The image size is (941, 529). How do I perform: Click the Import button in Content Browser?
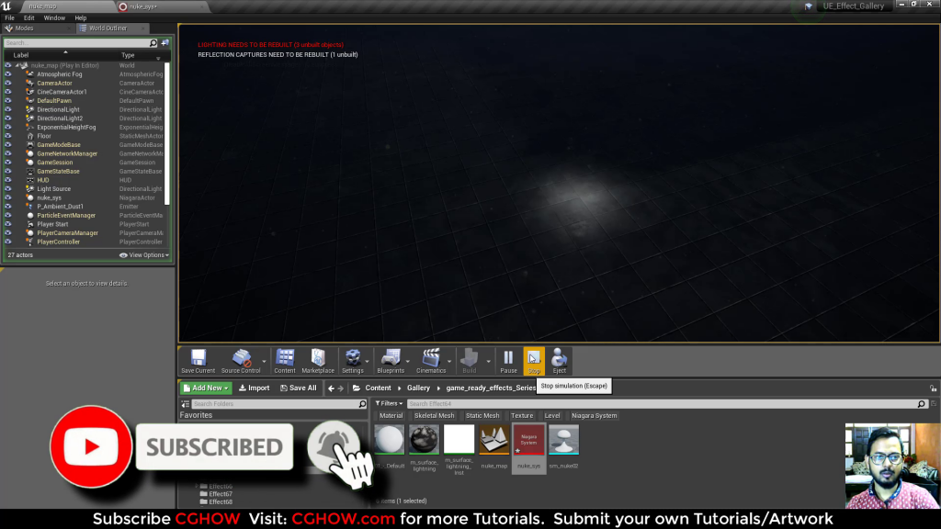tap(255, 388)
